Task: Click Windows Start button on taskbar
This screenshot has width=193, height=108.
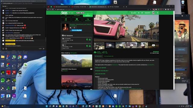Action: pos(47,106)
